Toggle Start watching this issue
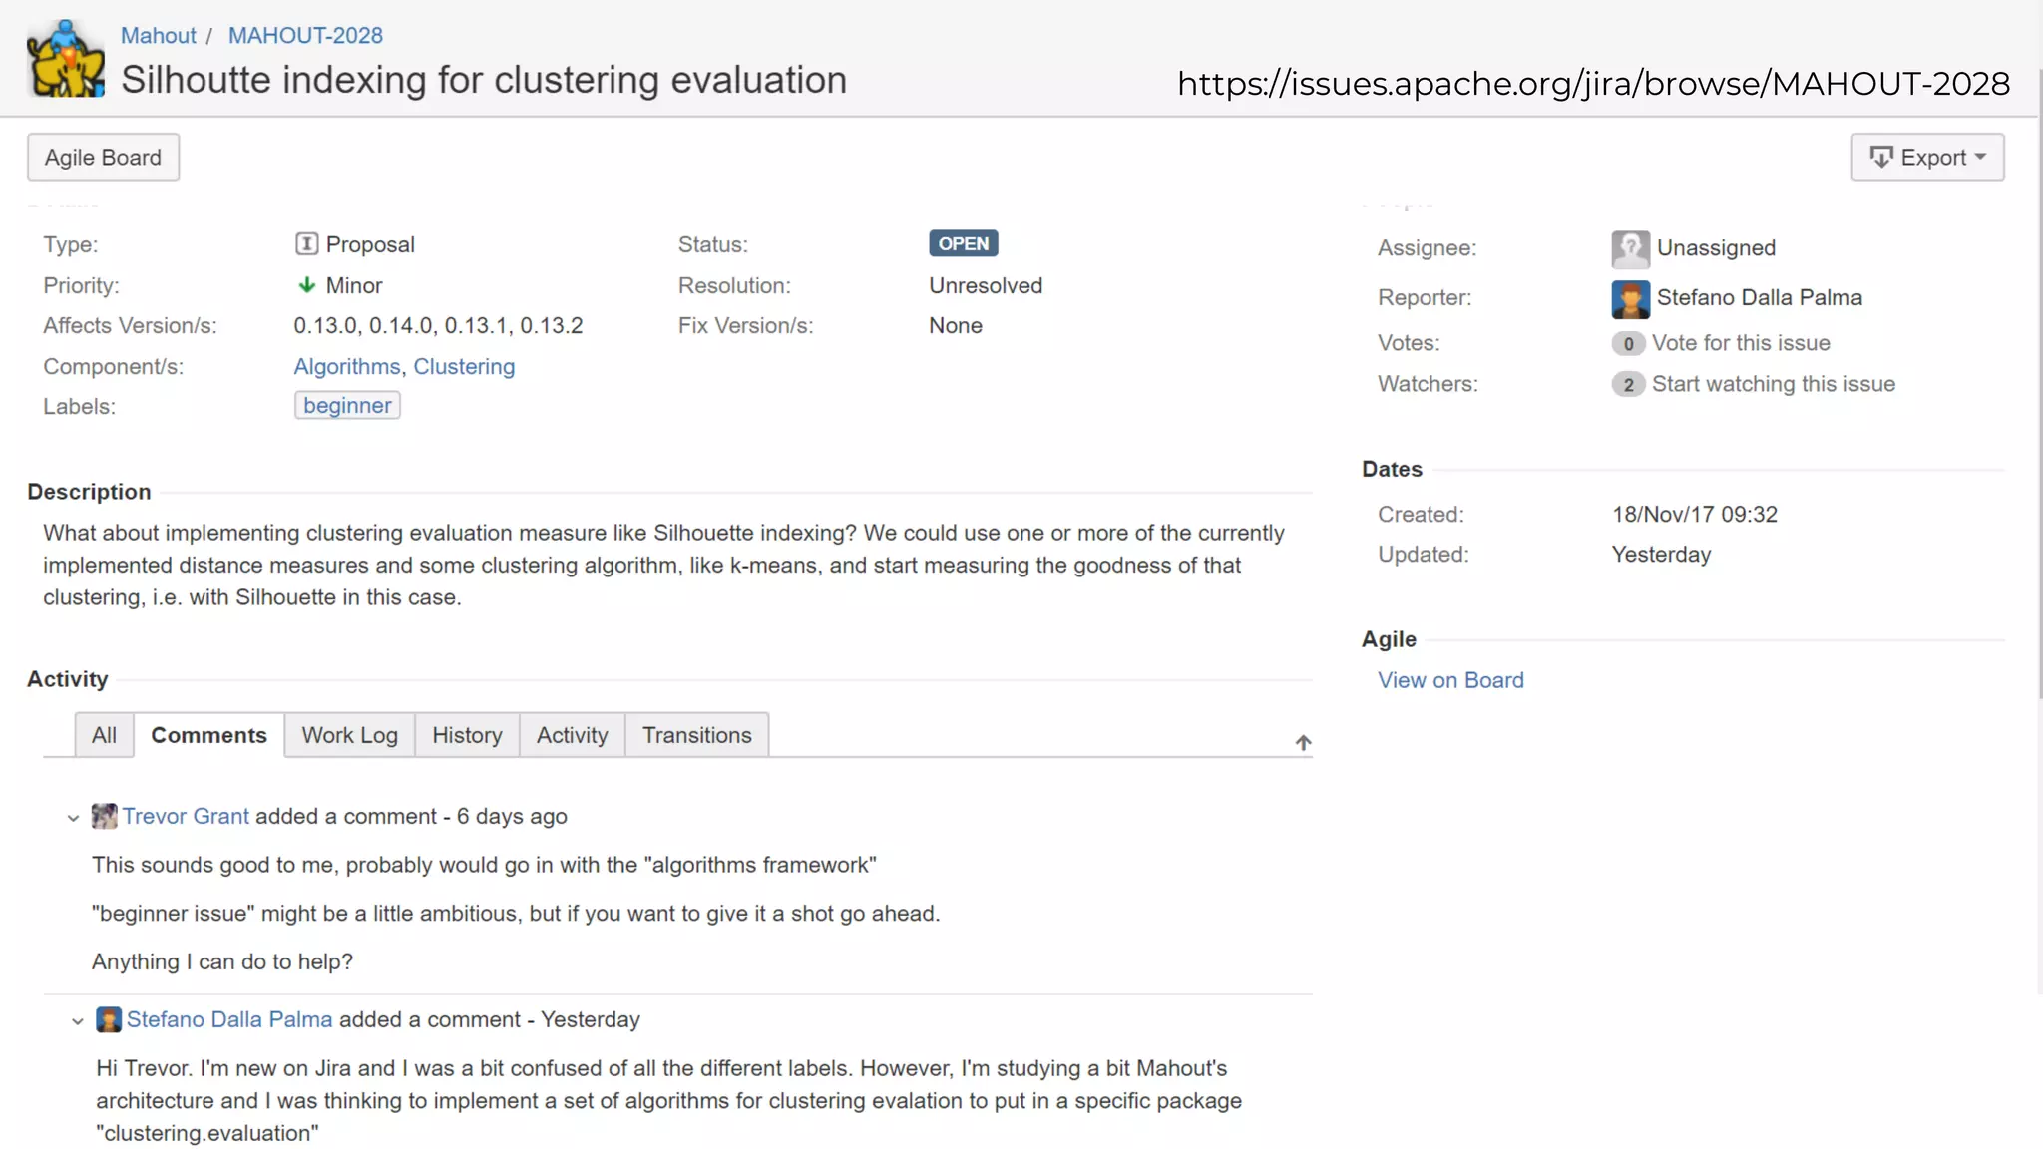 1773,384
